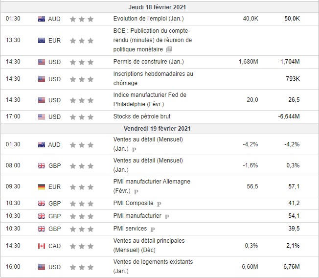Image resolution: width=319 pixels, height=278 pixels.
Task: Click the "Stocks de pétrole brut" event name
Action: coord(141,116)
